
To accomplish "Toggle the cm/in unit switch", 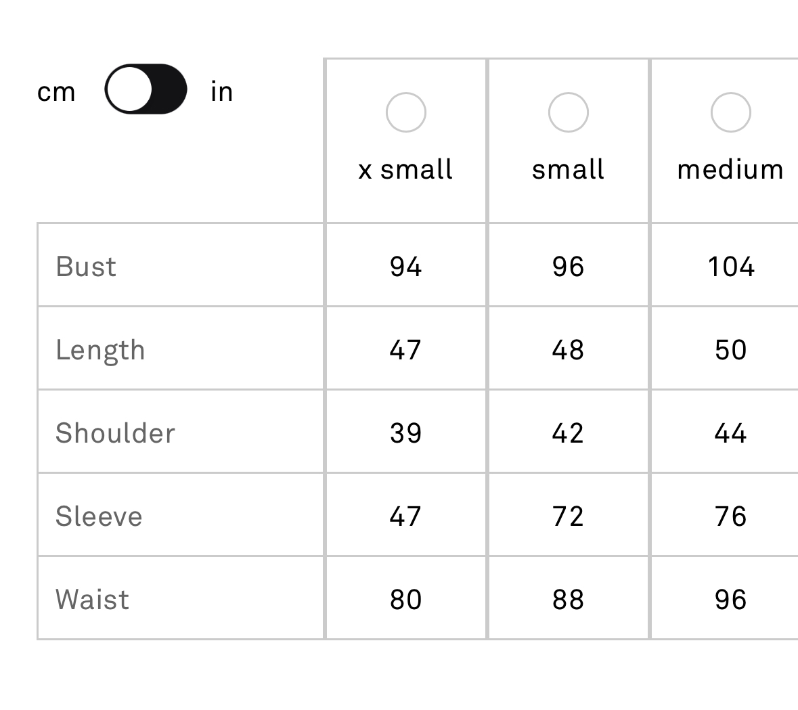I will pos(146,89).
